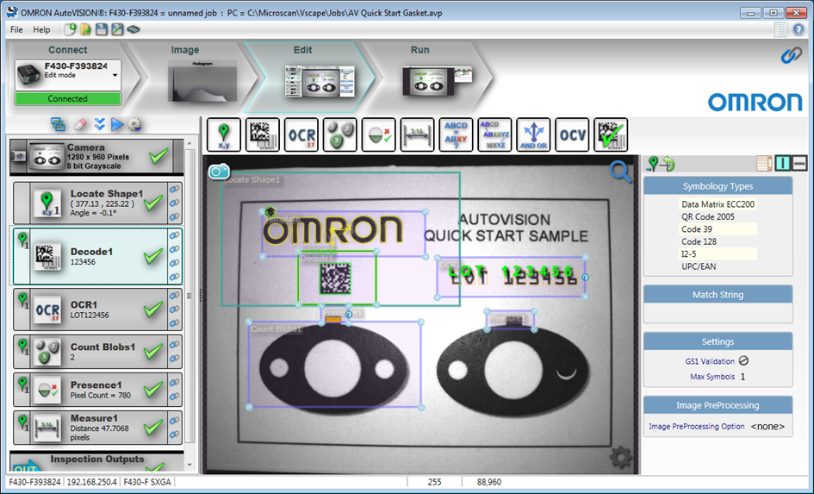Expand steps with double-chevron down icon
Viewport: 814px width, 494px height.
tap(100, 124)
